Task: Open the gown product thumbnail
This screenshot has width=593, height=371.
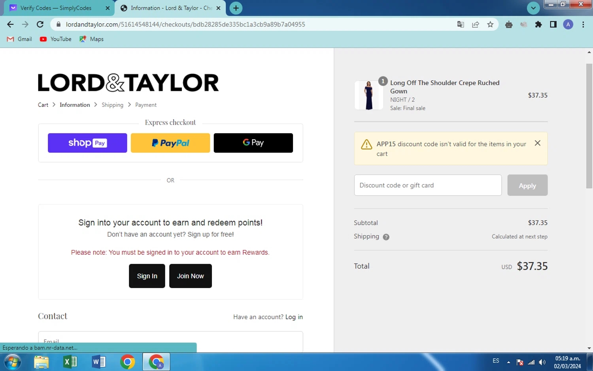Action: (x=368, y=95)
